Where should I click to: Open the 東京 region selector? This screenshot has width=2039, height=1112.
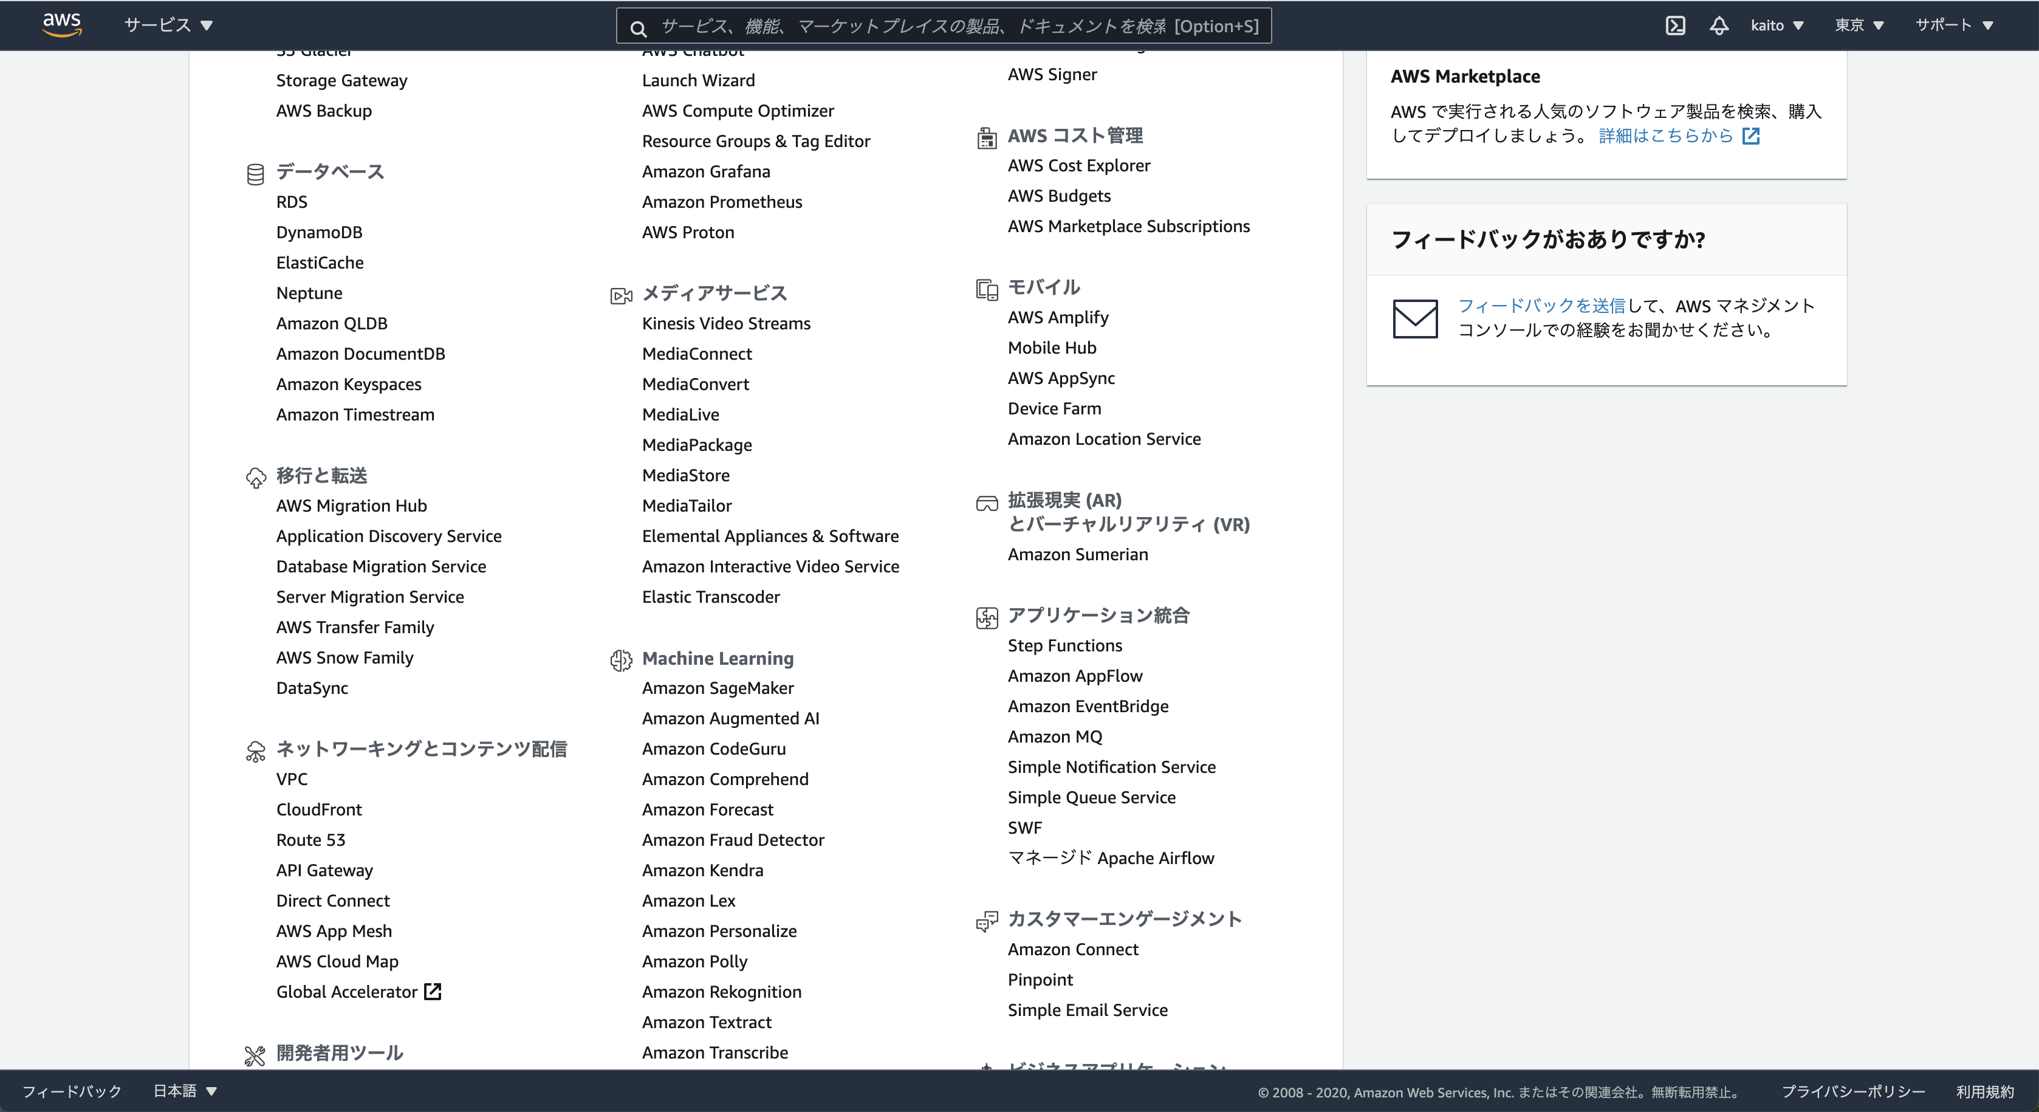click(1859, 26)
